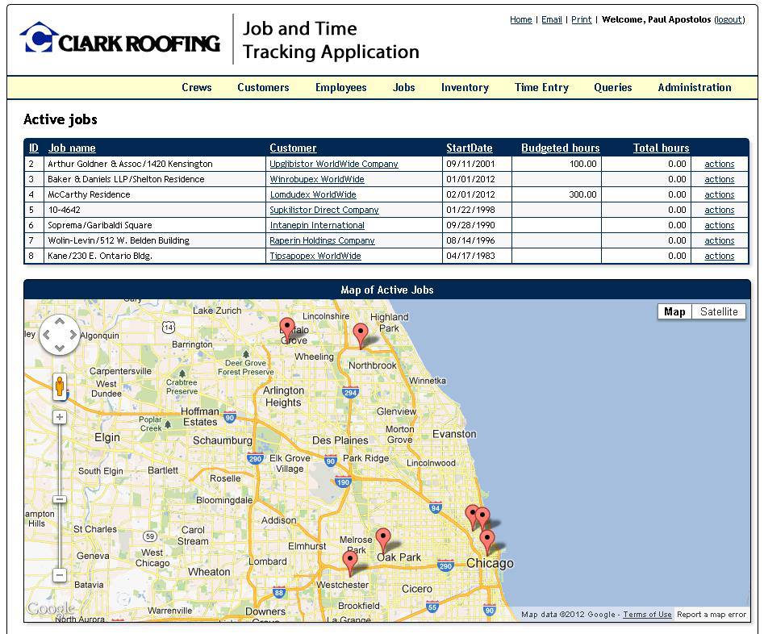This screenshot has height=634, width=764.
Task: Go to the Home link
Action: coord(521,19)
